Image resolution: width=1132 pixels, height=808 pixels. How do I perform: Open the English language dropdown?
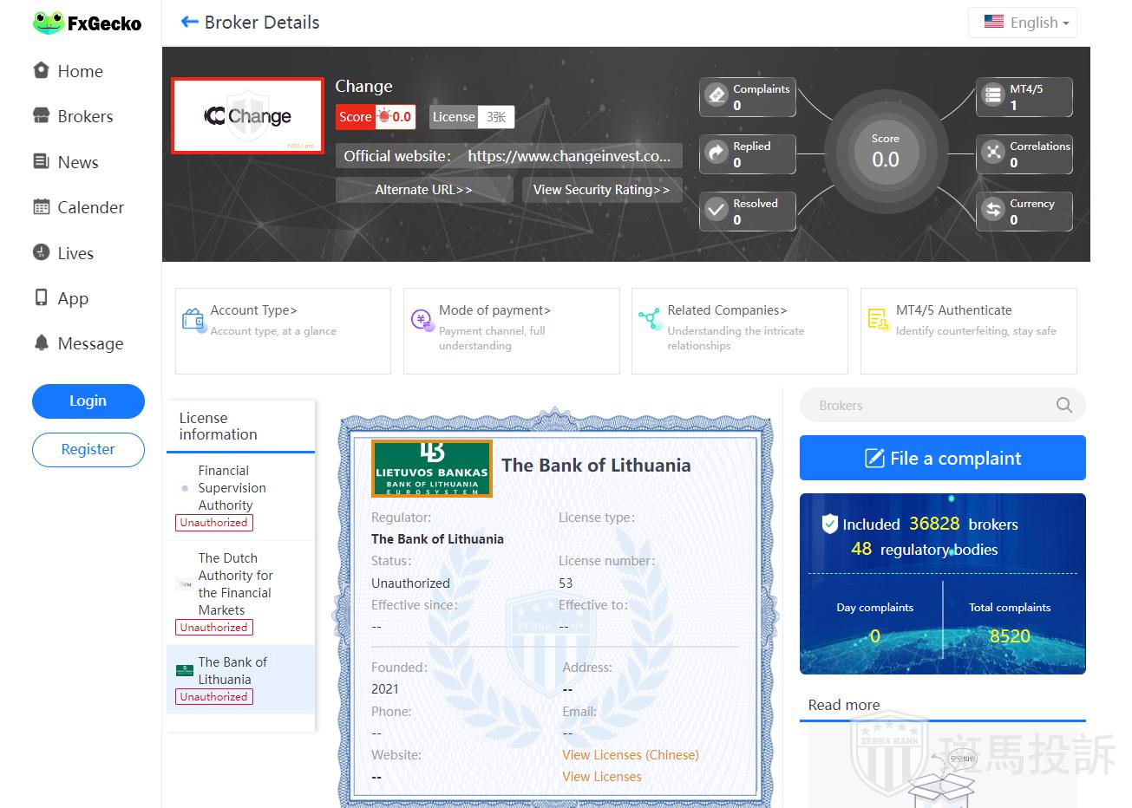tap(1025, 23)
